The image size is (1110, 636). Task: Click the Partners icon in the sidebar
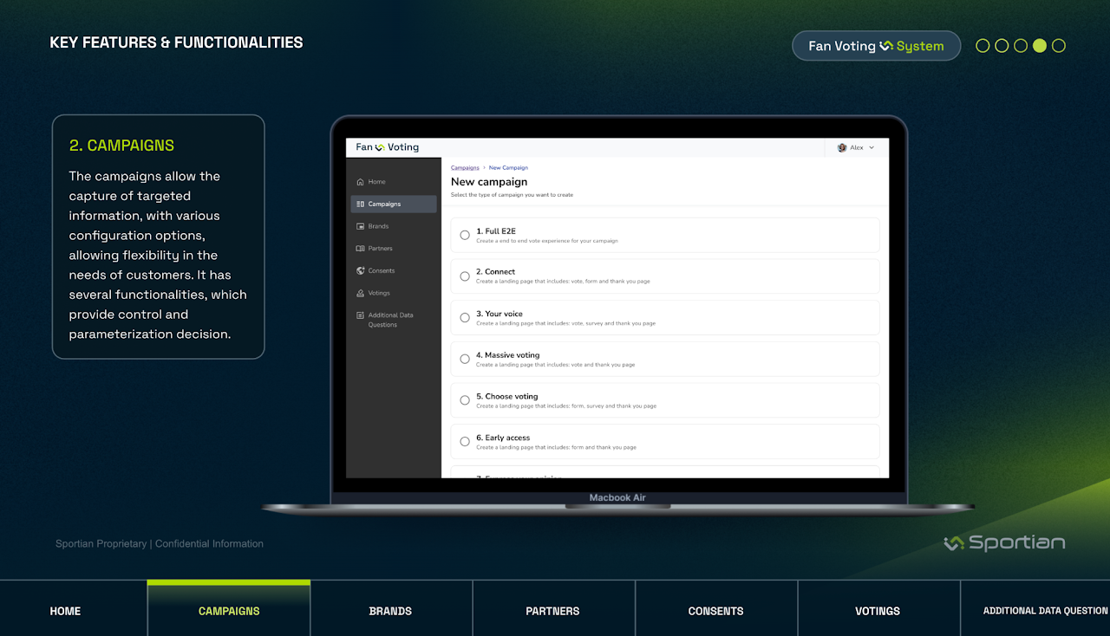[x=361, y=249]
